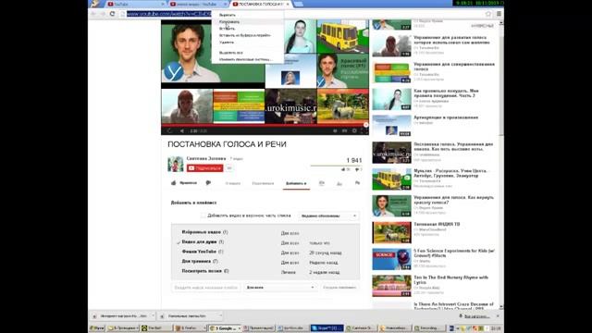Switch to the first YouTube browser tab

point(134,4)
